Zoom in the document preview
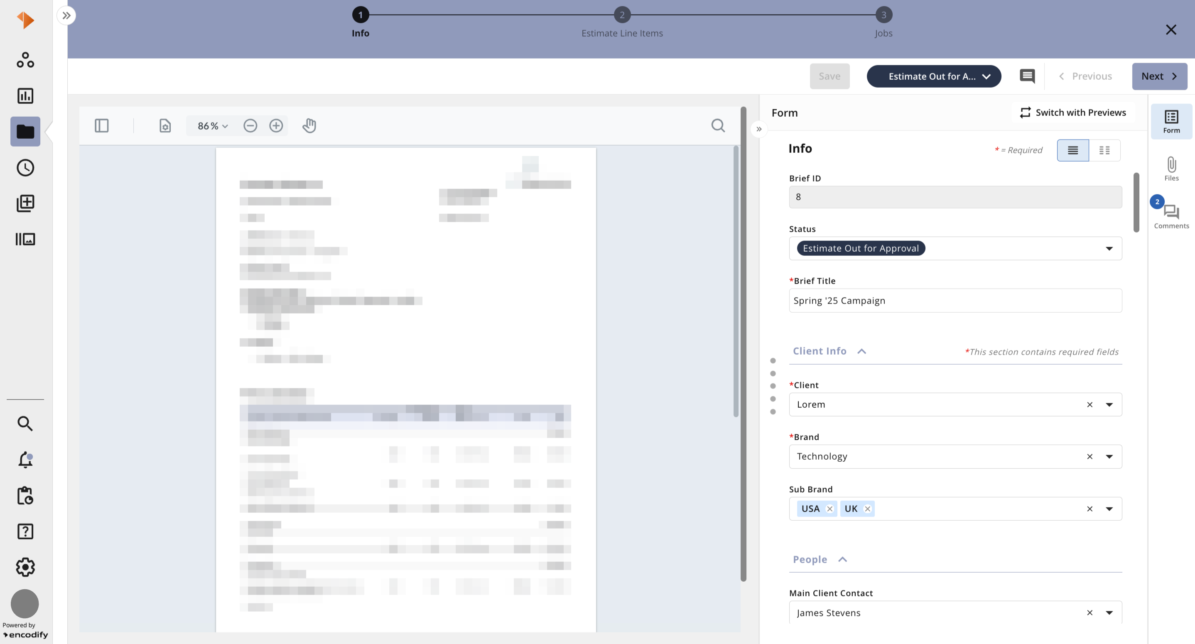The image size is (1195, 644). point(276,126)
